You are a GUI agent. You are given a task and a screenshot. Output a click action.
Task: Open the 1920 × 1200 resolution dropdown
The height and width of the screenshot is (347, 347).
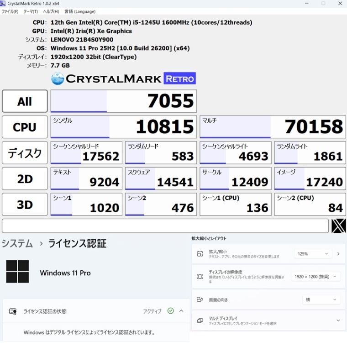tap(315, 276)
